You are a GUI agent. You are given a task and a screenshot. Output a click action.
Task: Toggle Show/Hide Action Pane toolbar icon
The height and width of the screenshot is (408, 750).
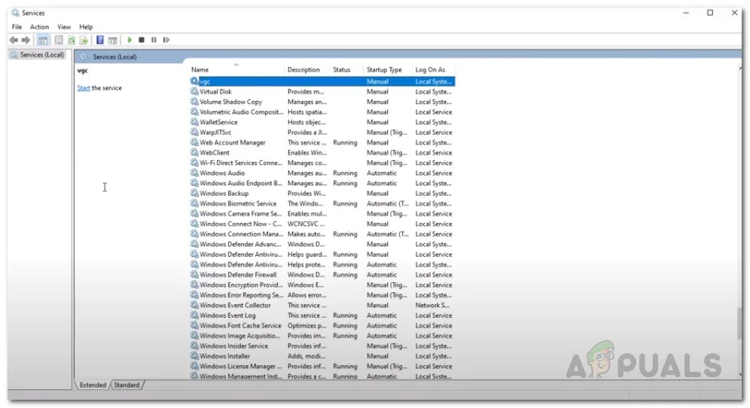pos(113,40)
